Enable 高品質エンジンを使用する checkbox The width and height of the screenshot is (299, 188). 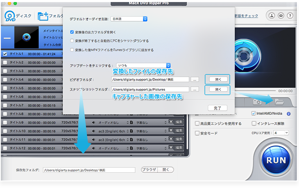pyautogui.click(x=197, y=124)
